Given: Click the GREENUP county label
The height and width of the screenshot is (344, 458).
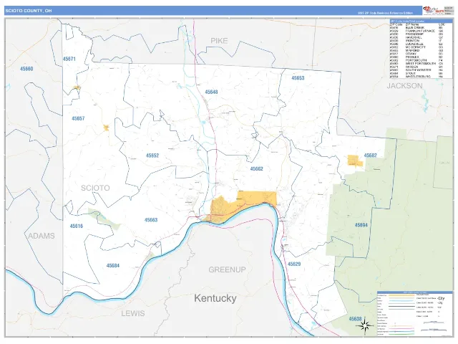Looking at the screenshot, I should 227,269.
